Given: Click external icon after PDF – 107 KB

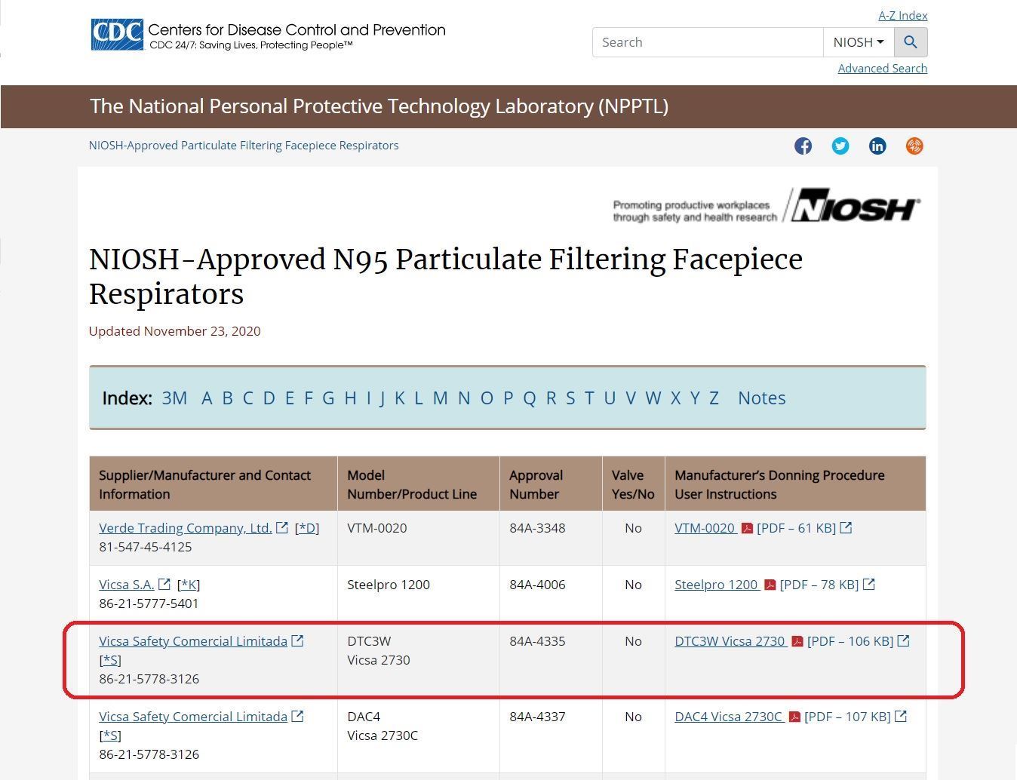Looking at the screenshot, I should click(x=901, y=717).
